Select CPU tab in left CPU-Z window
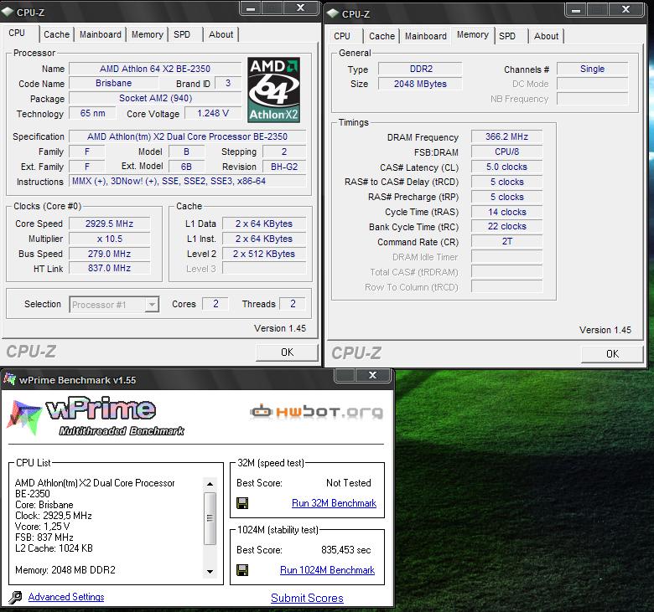 [x=17, y=33]
